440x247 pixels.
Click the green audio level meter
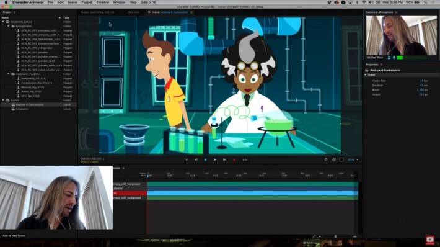click(400, 58)
